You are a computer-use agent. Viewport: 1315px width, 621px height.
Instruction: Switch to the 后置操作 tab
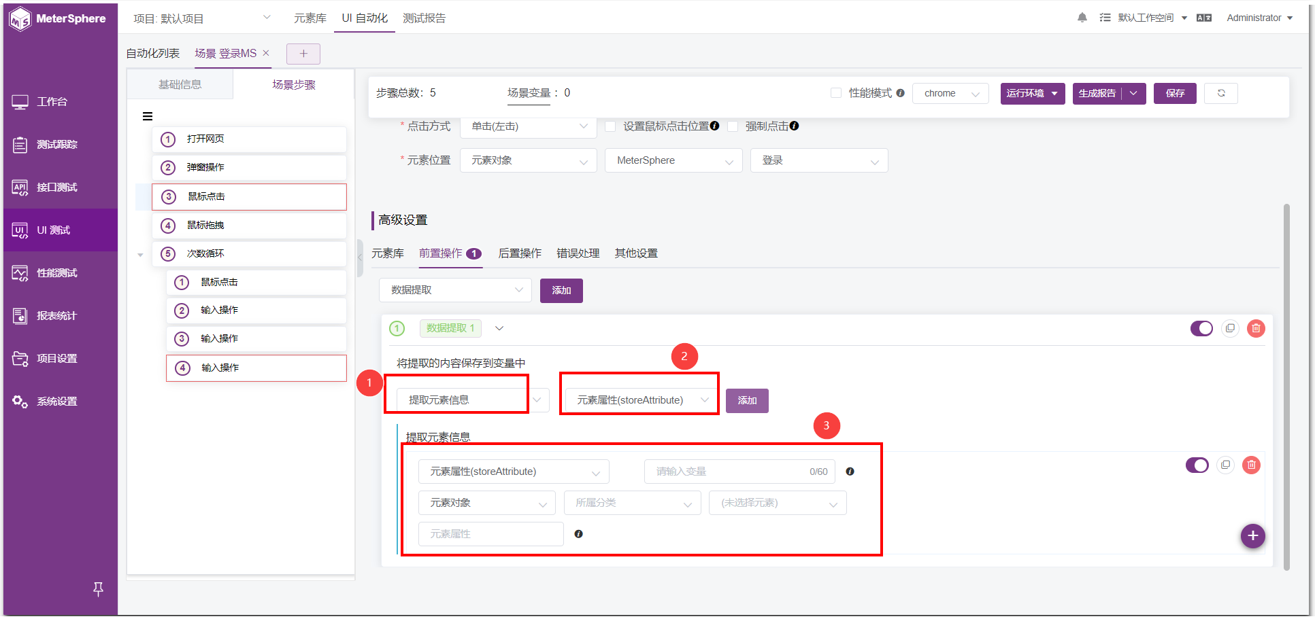point(520,253)
